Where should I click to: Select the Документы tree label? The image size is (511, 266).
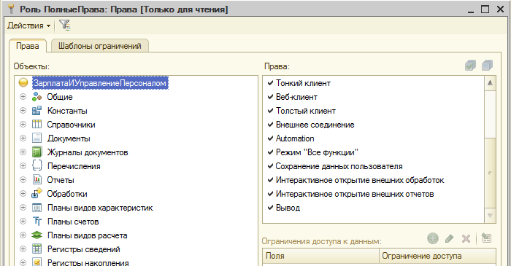point(69,138)
